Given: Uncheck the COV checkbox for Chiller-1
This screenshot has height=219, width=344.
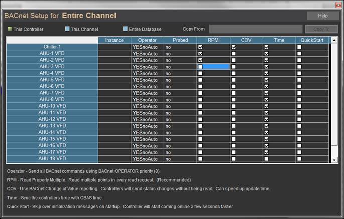Looking at the screenshot, I should (234, 47).
